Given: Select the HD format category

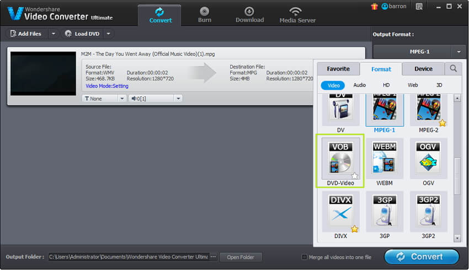Looking at the screenshot, I should point(386,85).
